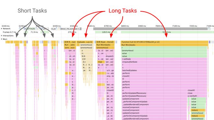The height and width of the screenshot is (120, 214).
Task: Click the XHR R...rue) task bar
Action: [70, 42]
